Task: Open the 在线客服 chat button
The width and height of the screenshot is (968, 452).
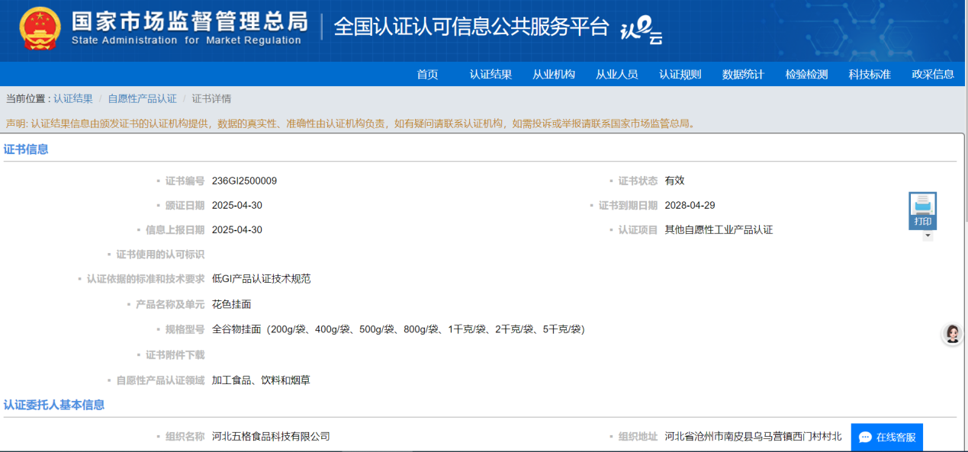Action: 886,438
